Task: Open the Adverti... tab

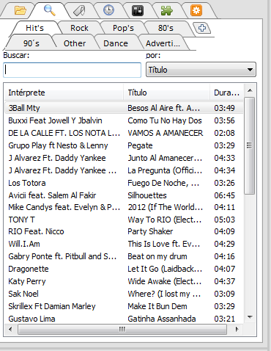Action: click(x=163, y=43)
